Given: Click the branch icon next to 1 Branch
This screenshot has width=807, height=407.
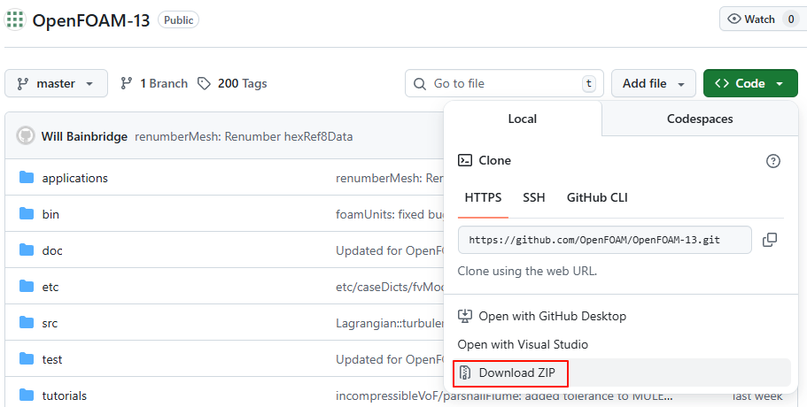Looking at the screenshot, I should click(x=127, y=83).
